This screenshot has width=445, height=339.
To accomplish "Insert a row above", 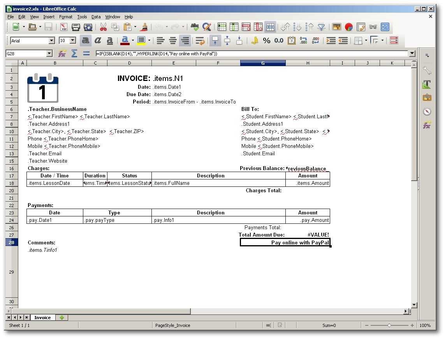I will click(x=222, y=27).
